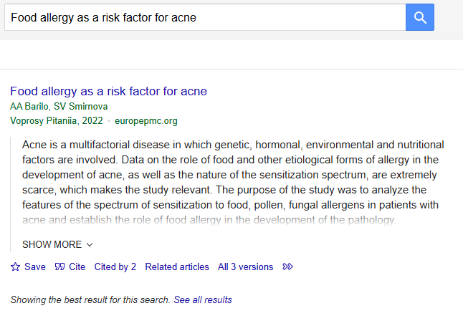View All 3 versions of article

pos(246,267)
